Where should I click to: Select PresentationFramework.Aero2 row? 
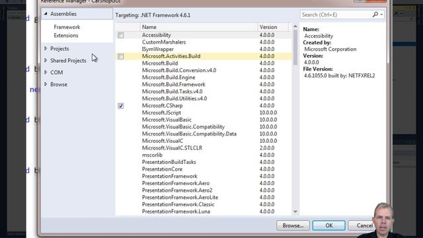click(x=204, y=190)
